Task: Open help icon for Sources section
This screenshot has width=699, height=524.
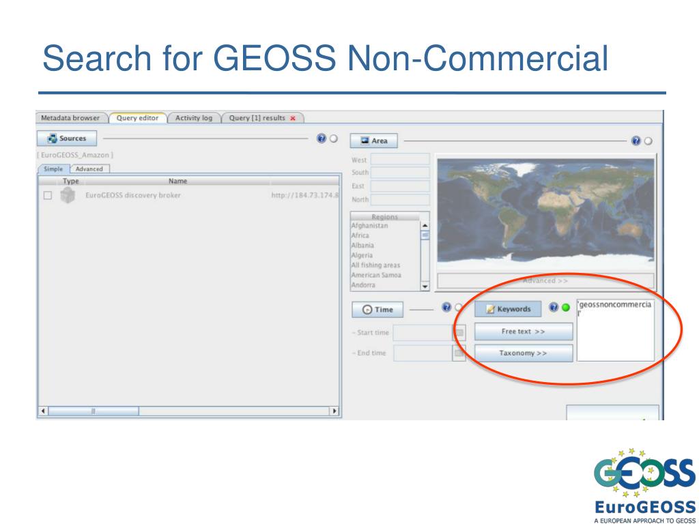Action: [321, 138]
